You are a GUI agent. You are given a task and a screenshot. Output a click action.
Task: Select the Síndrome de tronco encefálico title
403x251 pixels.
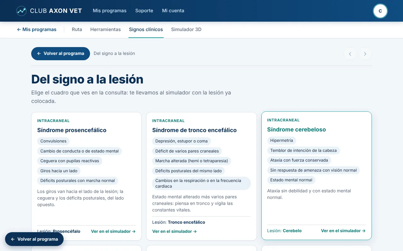pyautogui.click(x=194, y=130)
